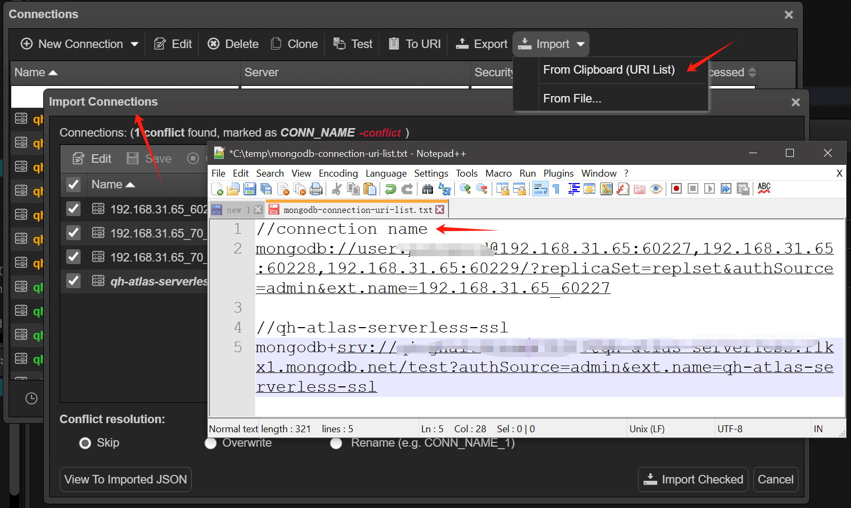Click Notepad++ Find binoculars icon
The height and width of the screenshot is (508, 851).
pyautogui.click(x=428, y=189)
